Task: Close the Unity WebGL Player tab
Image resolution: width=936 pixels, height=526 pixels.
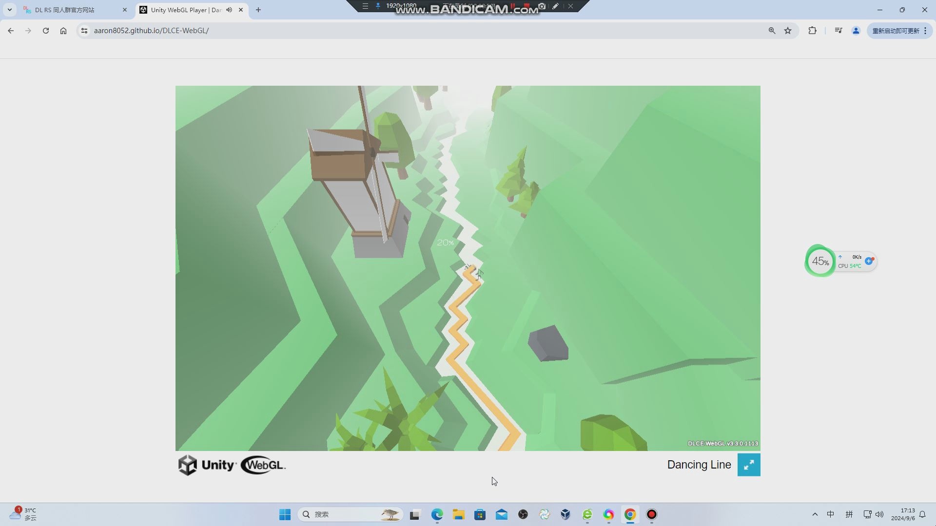Action: (241, 10)
